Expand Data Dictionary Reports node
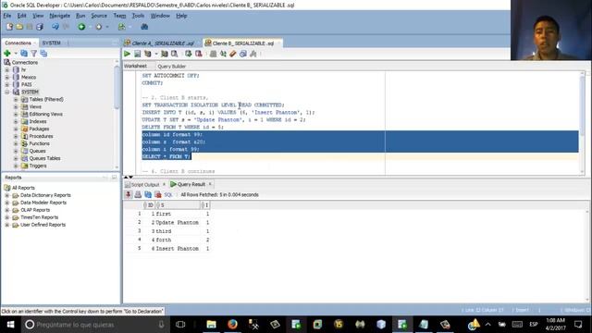592x333 pixels. point(6,195)
